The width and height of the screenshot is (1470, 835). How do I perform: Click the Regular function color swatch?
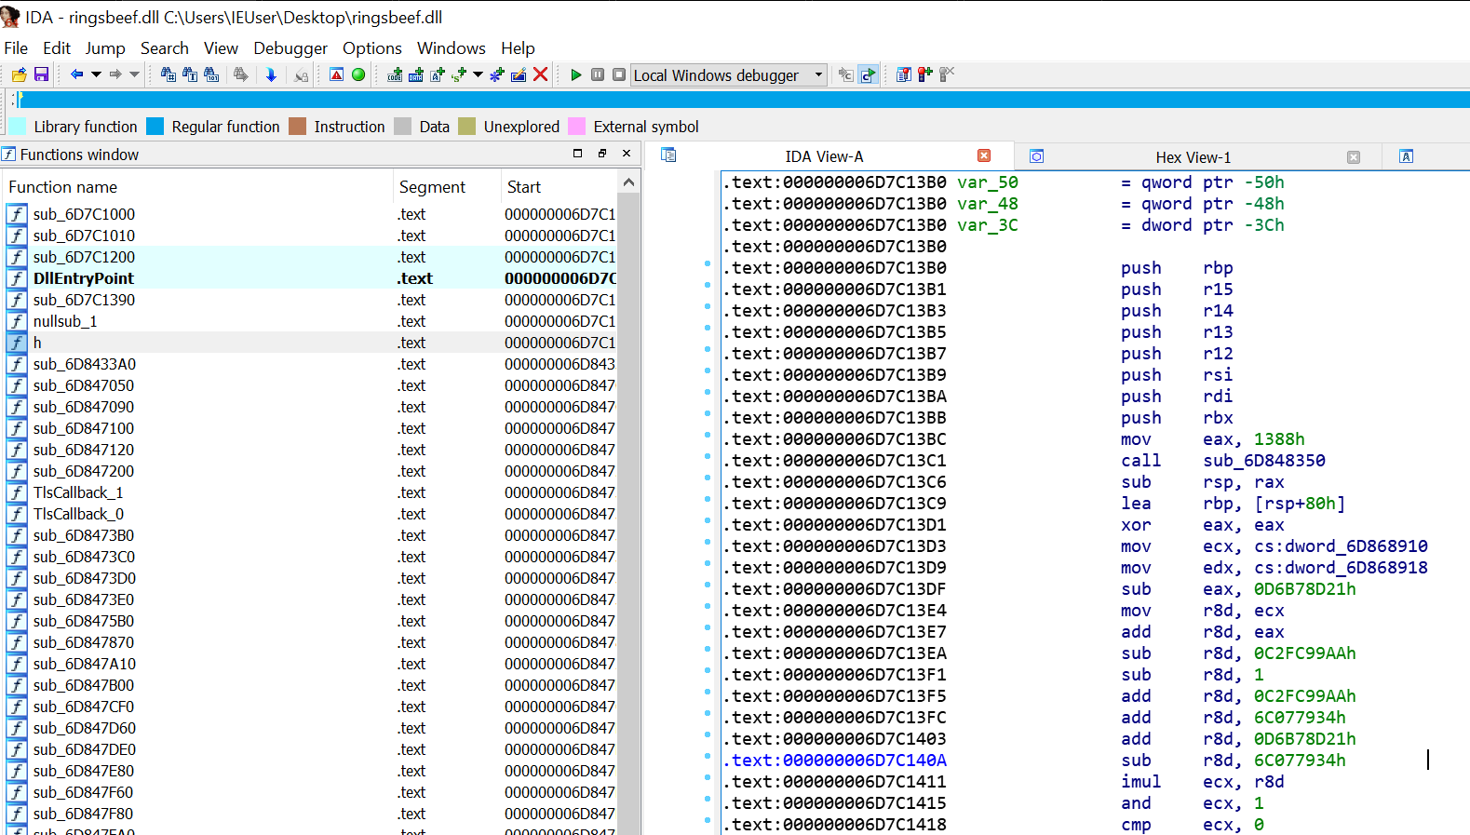coord(155,127)
